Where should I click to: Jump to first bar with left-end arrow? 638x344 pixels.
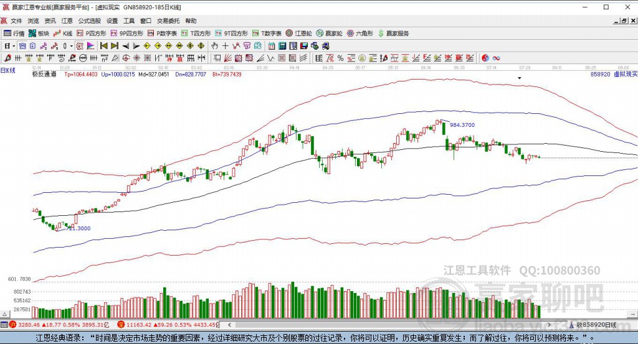tap(104, 45)
